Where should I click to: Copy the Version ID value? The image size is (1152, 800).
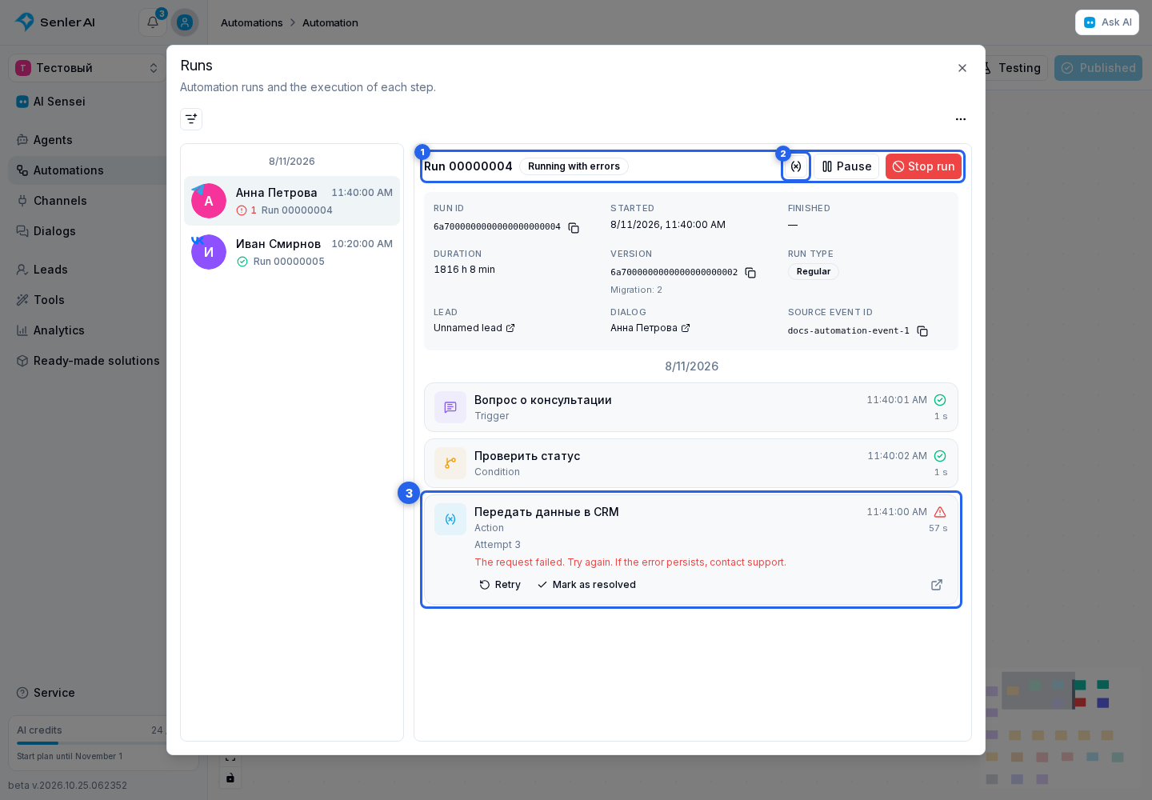click(750, 273)
